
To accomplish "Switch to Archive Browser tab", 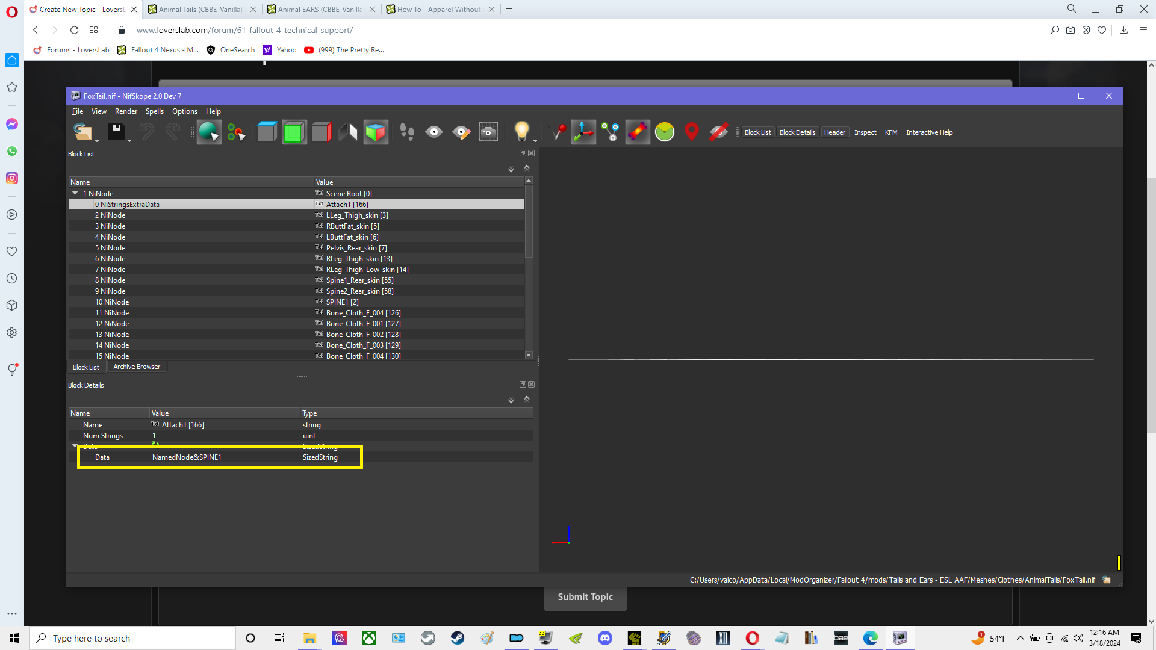I will click(137, 367).
